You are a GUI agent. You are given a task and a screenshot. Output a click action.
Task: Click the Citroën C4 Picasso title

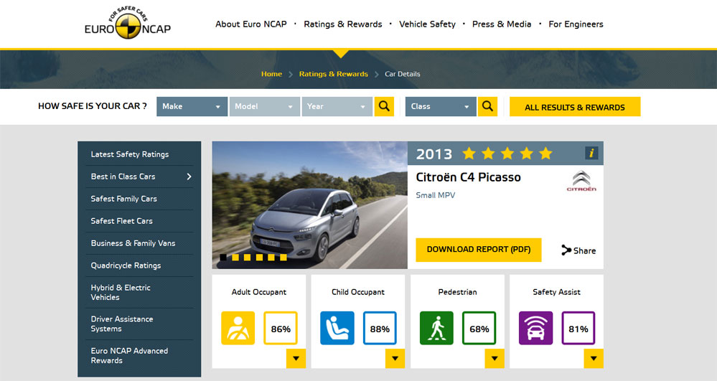click(468, 177)
